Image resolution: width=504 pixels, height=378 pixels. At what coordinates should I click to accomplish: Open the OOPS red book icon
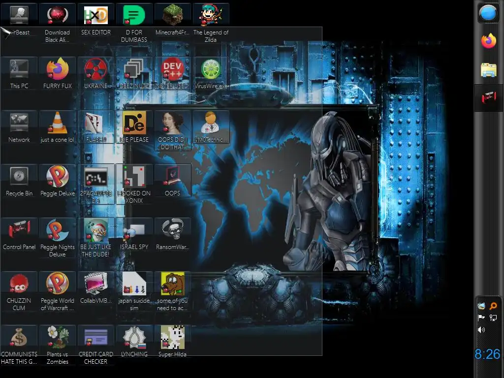[173, 176]
